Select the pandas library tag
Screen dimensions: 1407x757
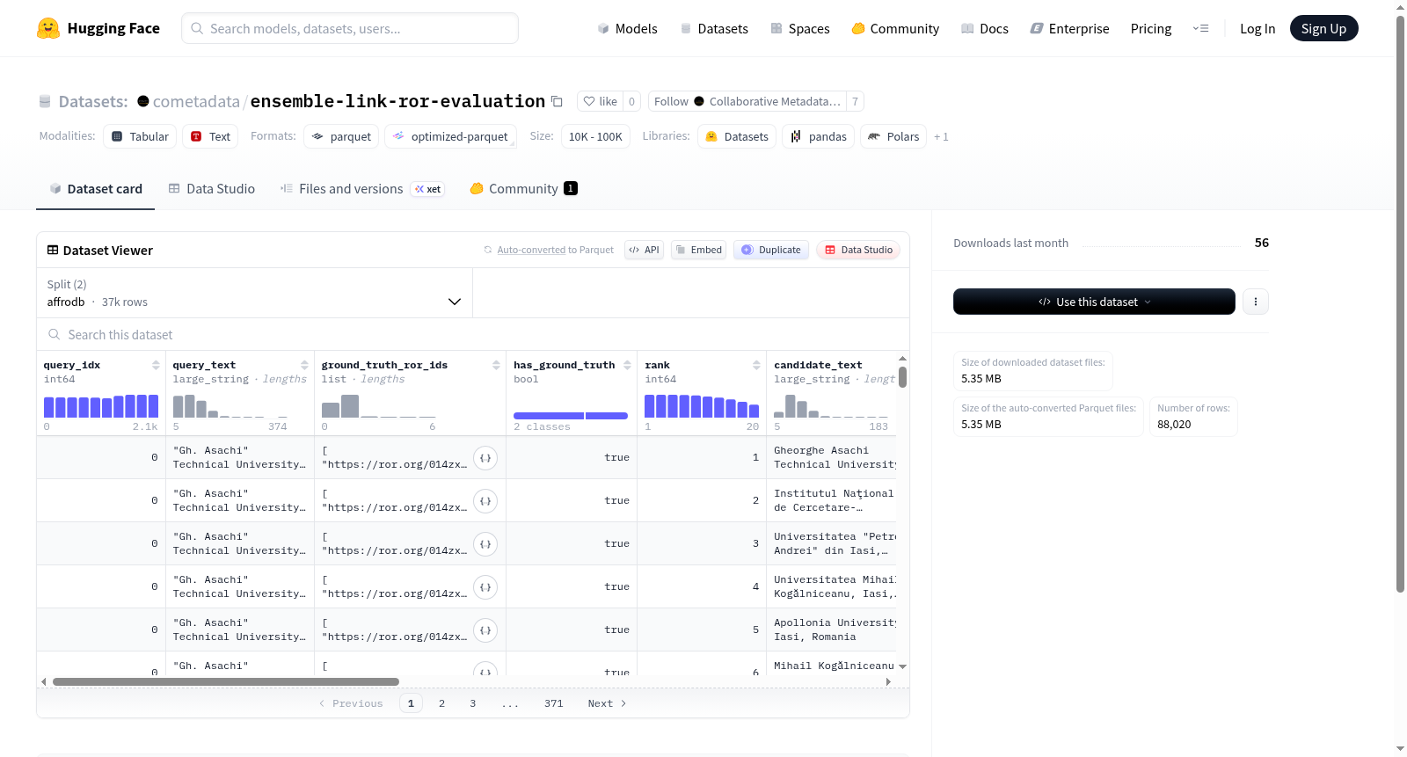point(818,136)
